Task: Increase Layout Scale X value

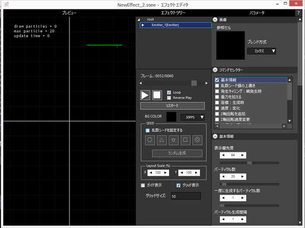Action: click(166, 173)
